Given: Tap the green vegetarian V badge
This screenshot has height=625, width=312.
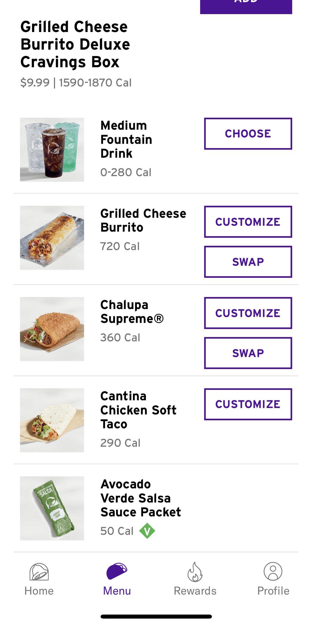Looking at the screenshot, I should click(147, 531).
